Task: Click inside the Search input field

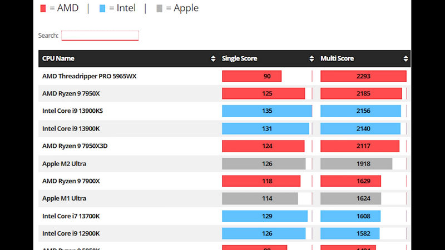Action: click(100, 36)
